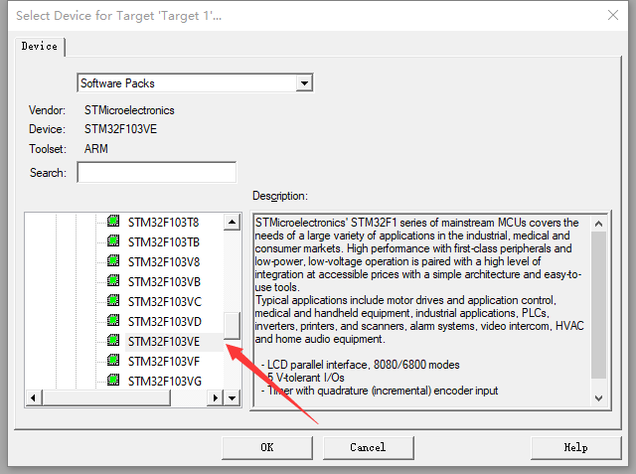Click the chip icon next to STM32F103VG
Viewport: 636px width, 474px height.
tap(113, 381)
